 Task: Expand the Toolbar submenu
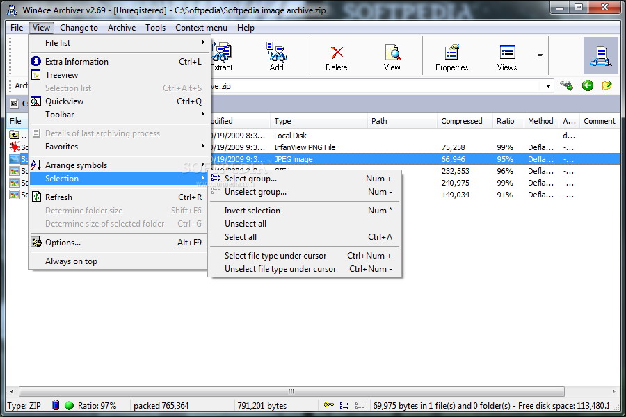click(118, 115)
